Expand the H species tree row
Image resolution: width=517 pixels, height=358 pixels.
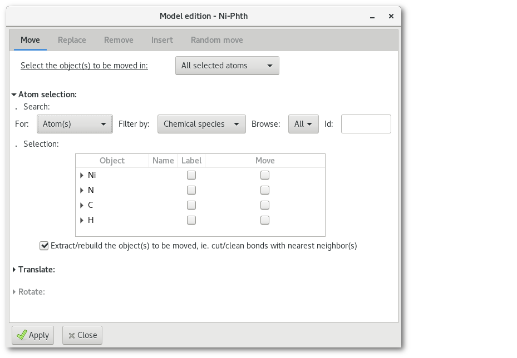[x=82, y=220]
